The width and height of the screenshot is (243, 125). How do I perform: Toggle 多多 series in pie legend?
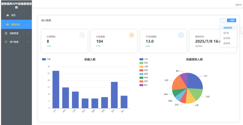point(144,81)
